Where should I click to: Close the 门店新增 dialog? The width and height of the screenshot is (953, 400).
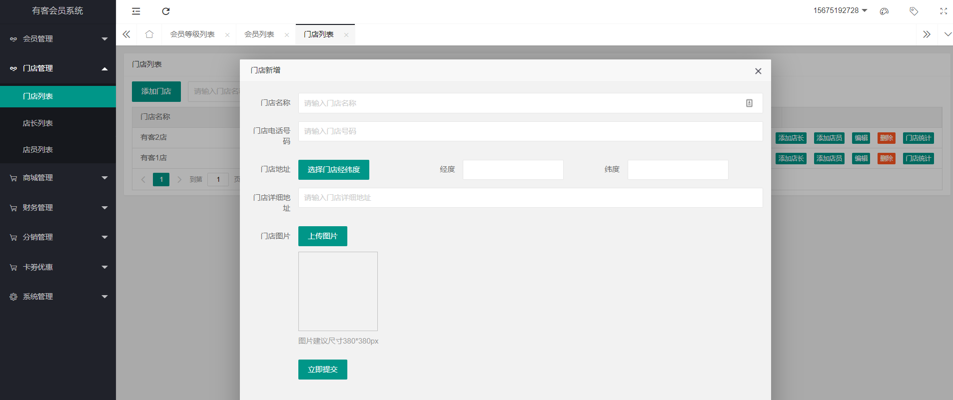click(758, 71)
